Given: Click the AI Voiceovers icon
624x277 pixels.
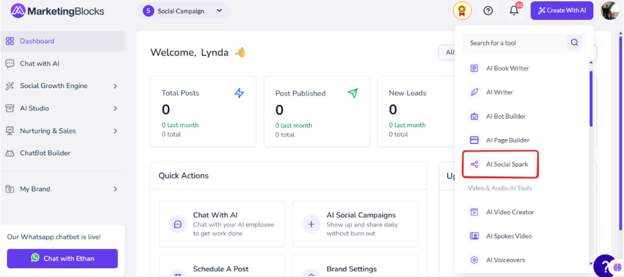Looking at the screenshot, I should 474,260.
